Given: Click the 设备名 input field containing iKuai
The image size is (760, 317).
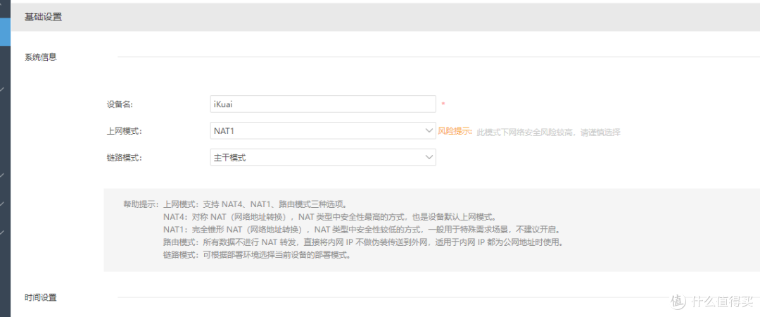Looking at the screenshot, I should (x=323, y=104).
